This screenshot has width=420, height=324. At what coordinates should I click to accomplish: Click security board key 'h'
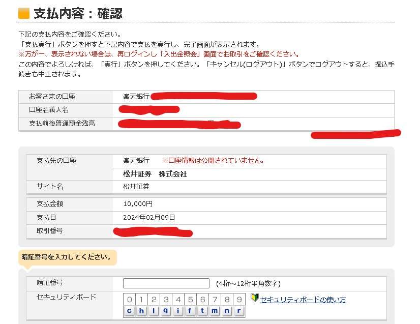pyautogui.click(x=141, y=311)
